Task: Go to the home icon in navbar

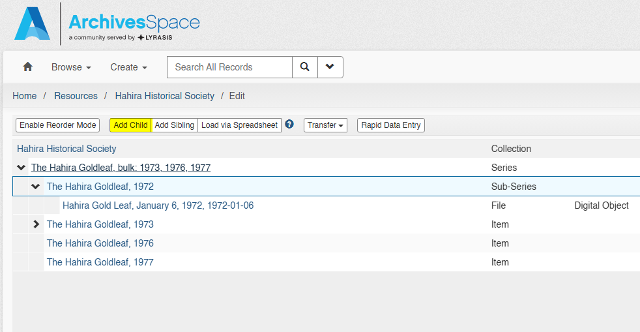Action: point(28,67)
